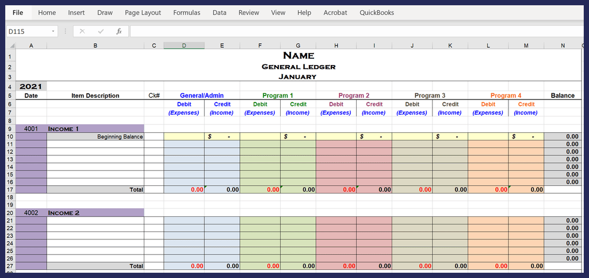Click the Program 1 heading
The width and height of the screenshot is (589, 278).
278,96
